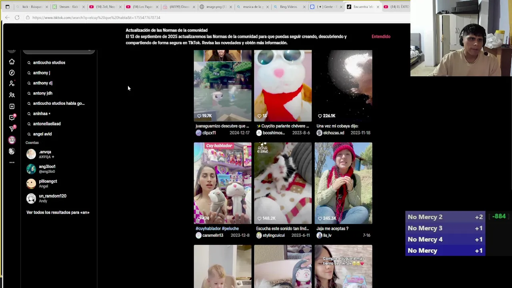
Task: Click the Upload plus-square icon
Action: [x=12, y=106]
